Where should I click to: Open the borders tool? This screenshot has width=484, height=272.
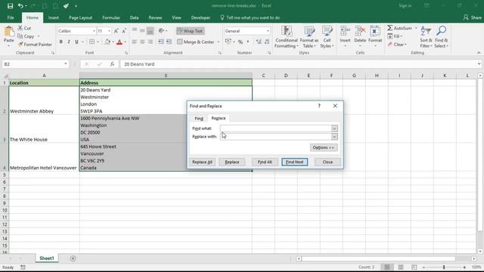click(x=92, y=42)
